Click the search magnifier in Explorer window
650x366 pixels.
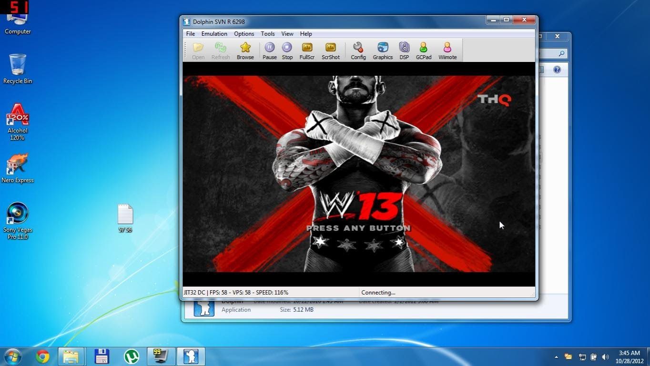coord(562,53)
